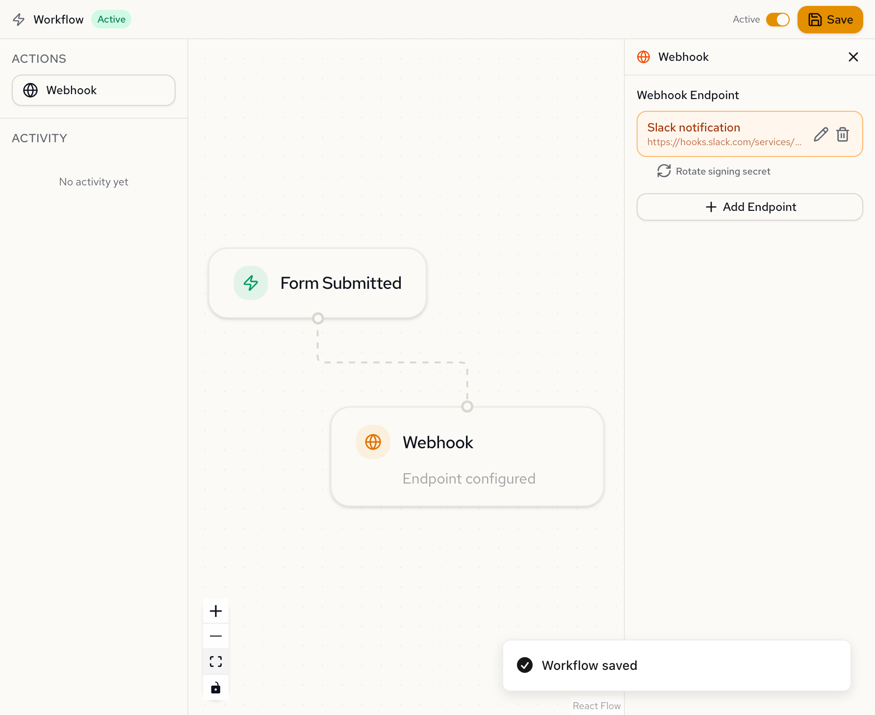875x715 pixels.
Task: Click the lock toggle in canvas controls
Action: click(x=215, y=688)
